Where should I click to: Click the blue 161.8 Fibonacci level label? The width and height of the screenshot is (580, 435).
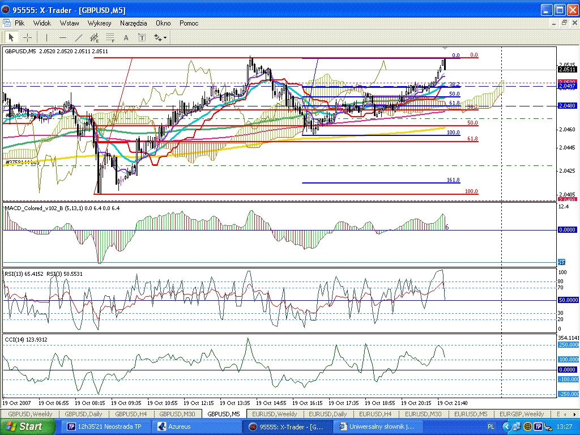453,180
